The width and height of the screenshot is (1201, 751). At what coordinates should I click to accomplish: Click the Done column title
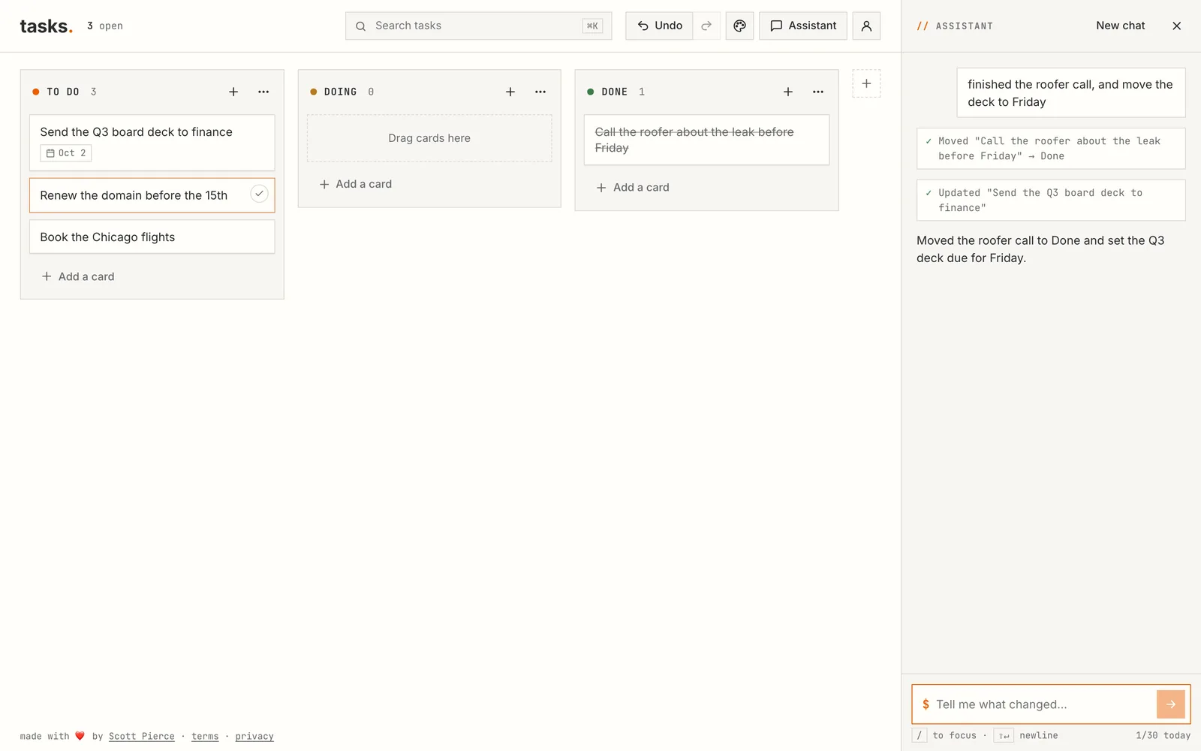pos(614,92)
